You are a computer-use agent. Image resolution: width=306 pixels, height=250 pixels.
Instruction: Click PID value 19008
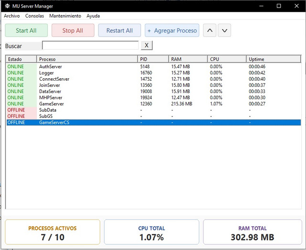[x=146, y=91]
